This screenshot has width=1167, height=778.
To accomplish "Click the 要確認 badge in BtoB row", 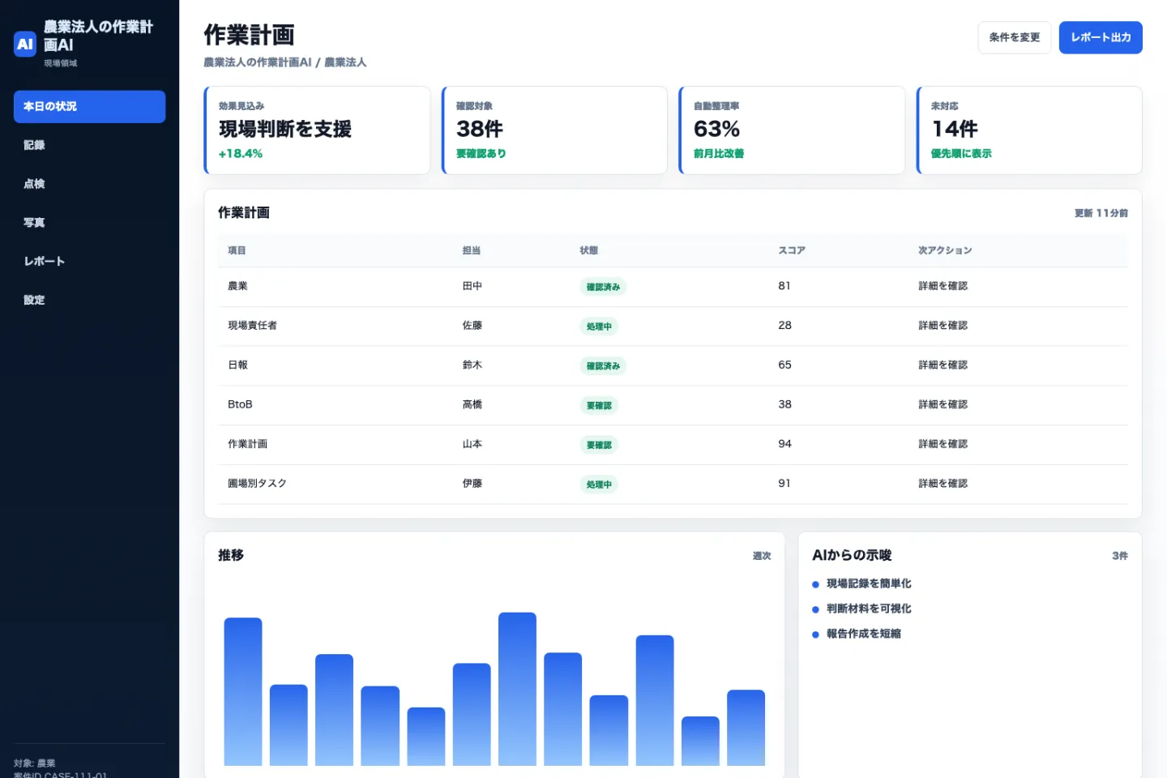I will [599, 405].
